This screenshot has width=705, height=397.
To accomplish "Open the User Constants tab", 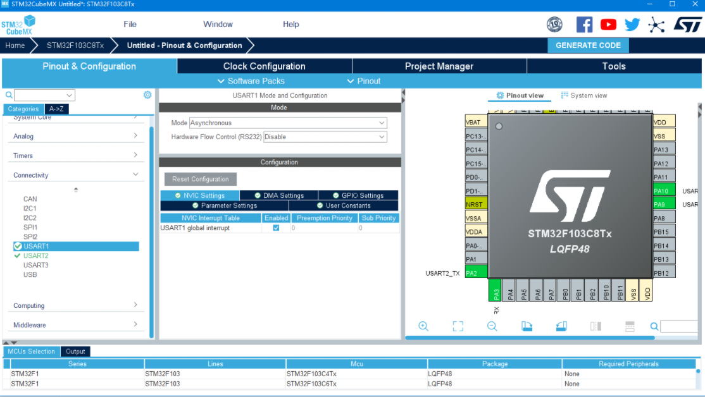I will pos(344,205).
